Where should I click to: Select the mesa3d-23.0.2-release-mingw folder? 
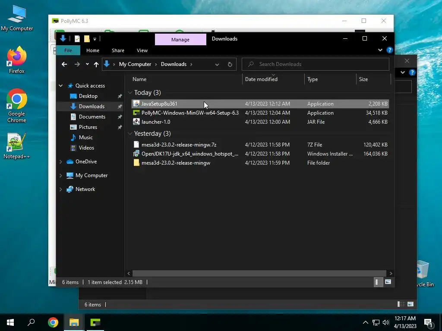point(260,162)
